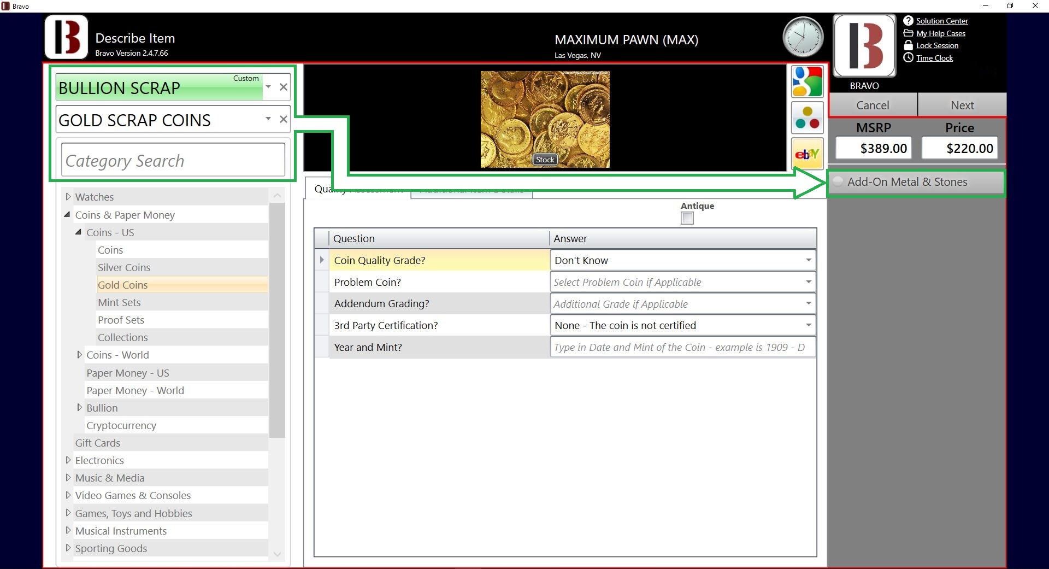Click the Price value field

959,148
